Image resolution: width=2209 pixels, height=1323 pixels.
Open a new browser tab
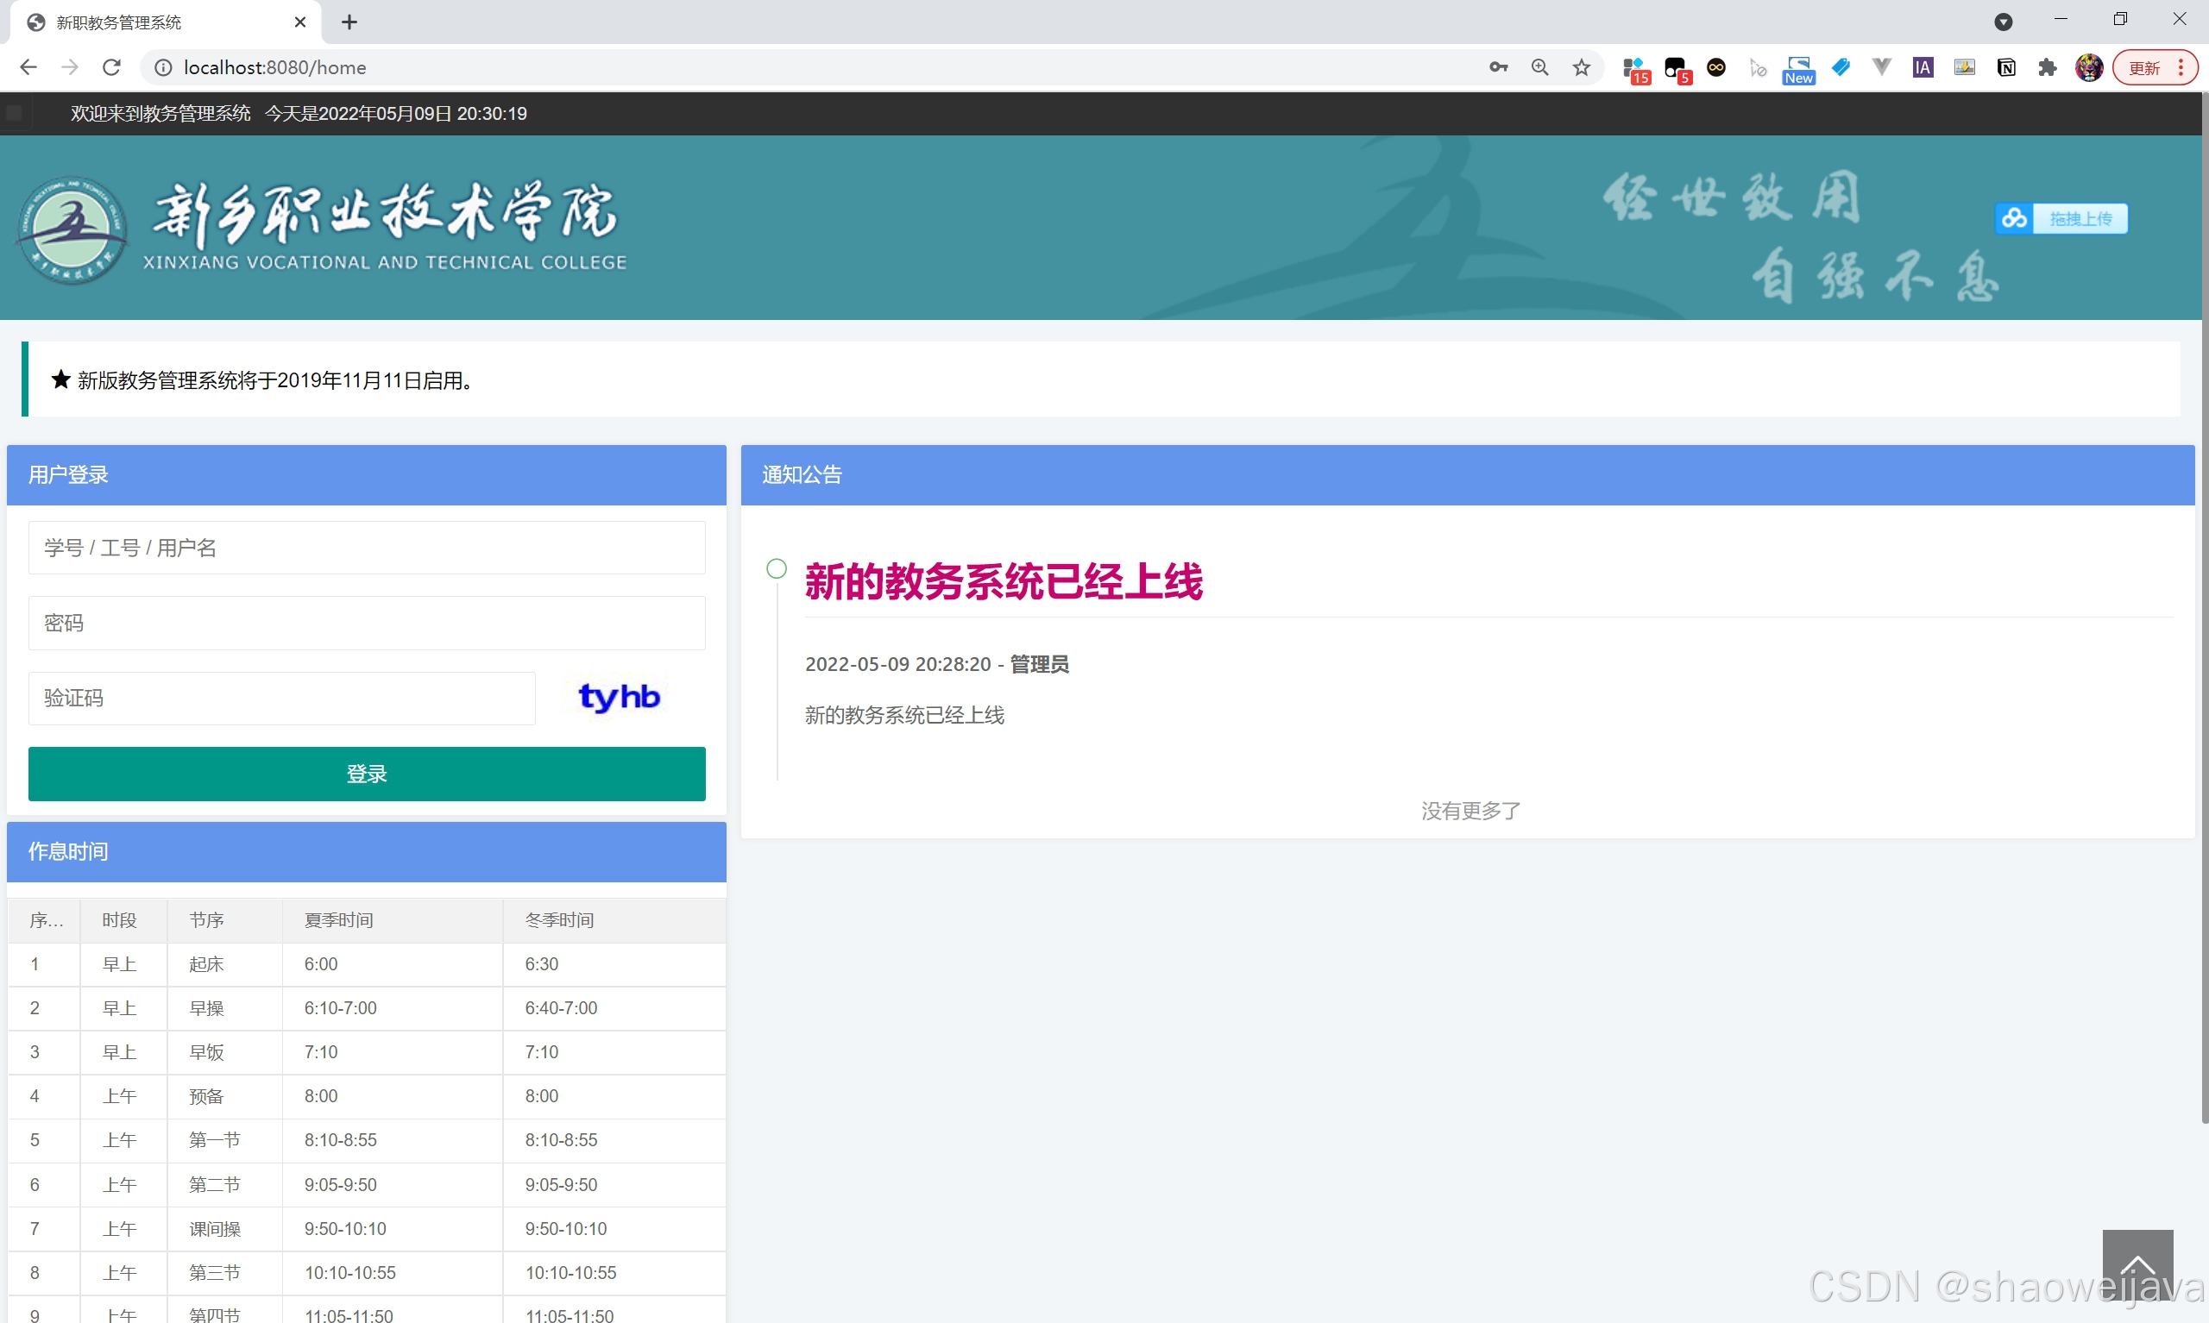[x=349, y=22]
